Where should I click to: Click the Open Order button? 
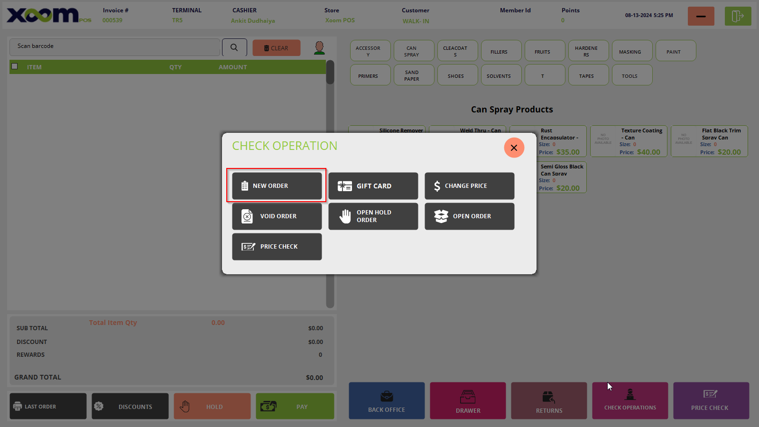coord(469,216)
